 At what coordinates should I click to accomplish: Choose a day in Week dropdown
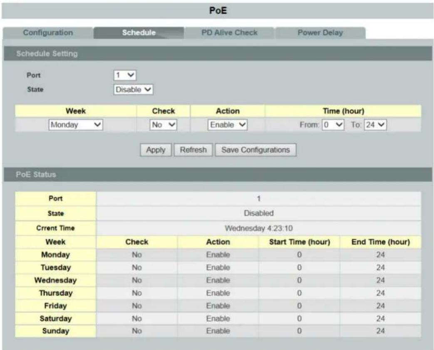pos(76,125)
